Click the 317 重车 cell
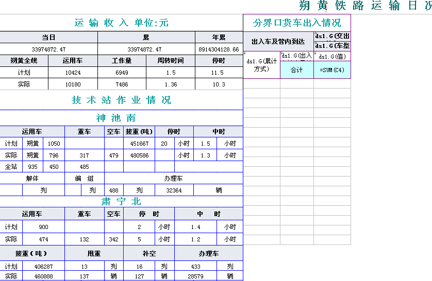 (85, 155)
